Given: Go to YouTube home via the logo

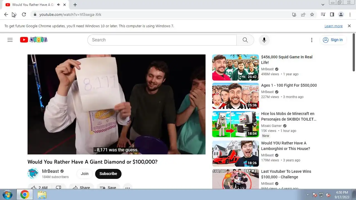Looking at the screenshot, I should (x=34, y=40).
